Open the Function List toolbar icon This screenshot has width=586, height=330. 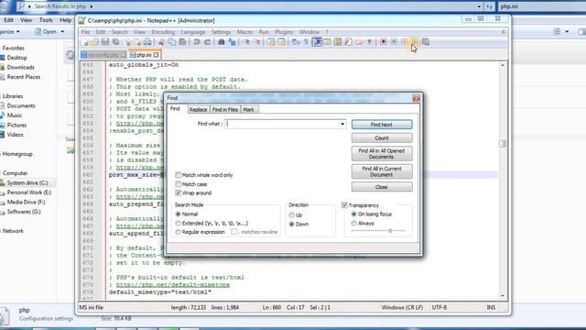(x=348, y=42)
